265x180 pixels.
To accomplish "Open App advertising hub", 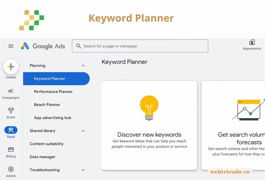I will (x=53, y=118).
